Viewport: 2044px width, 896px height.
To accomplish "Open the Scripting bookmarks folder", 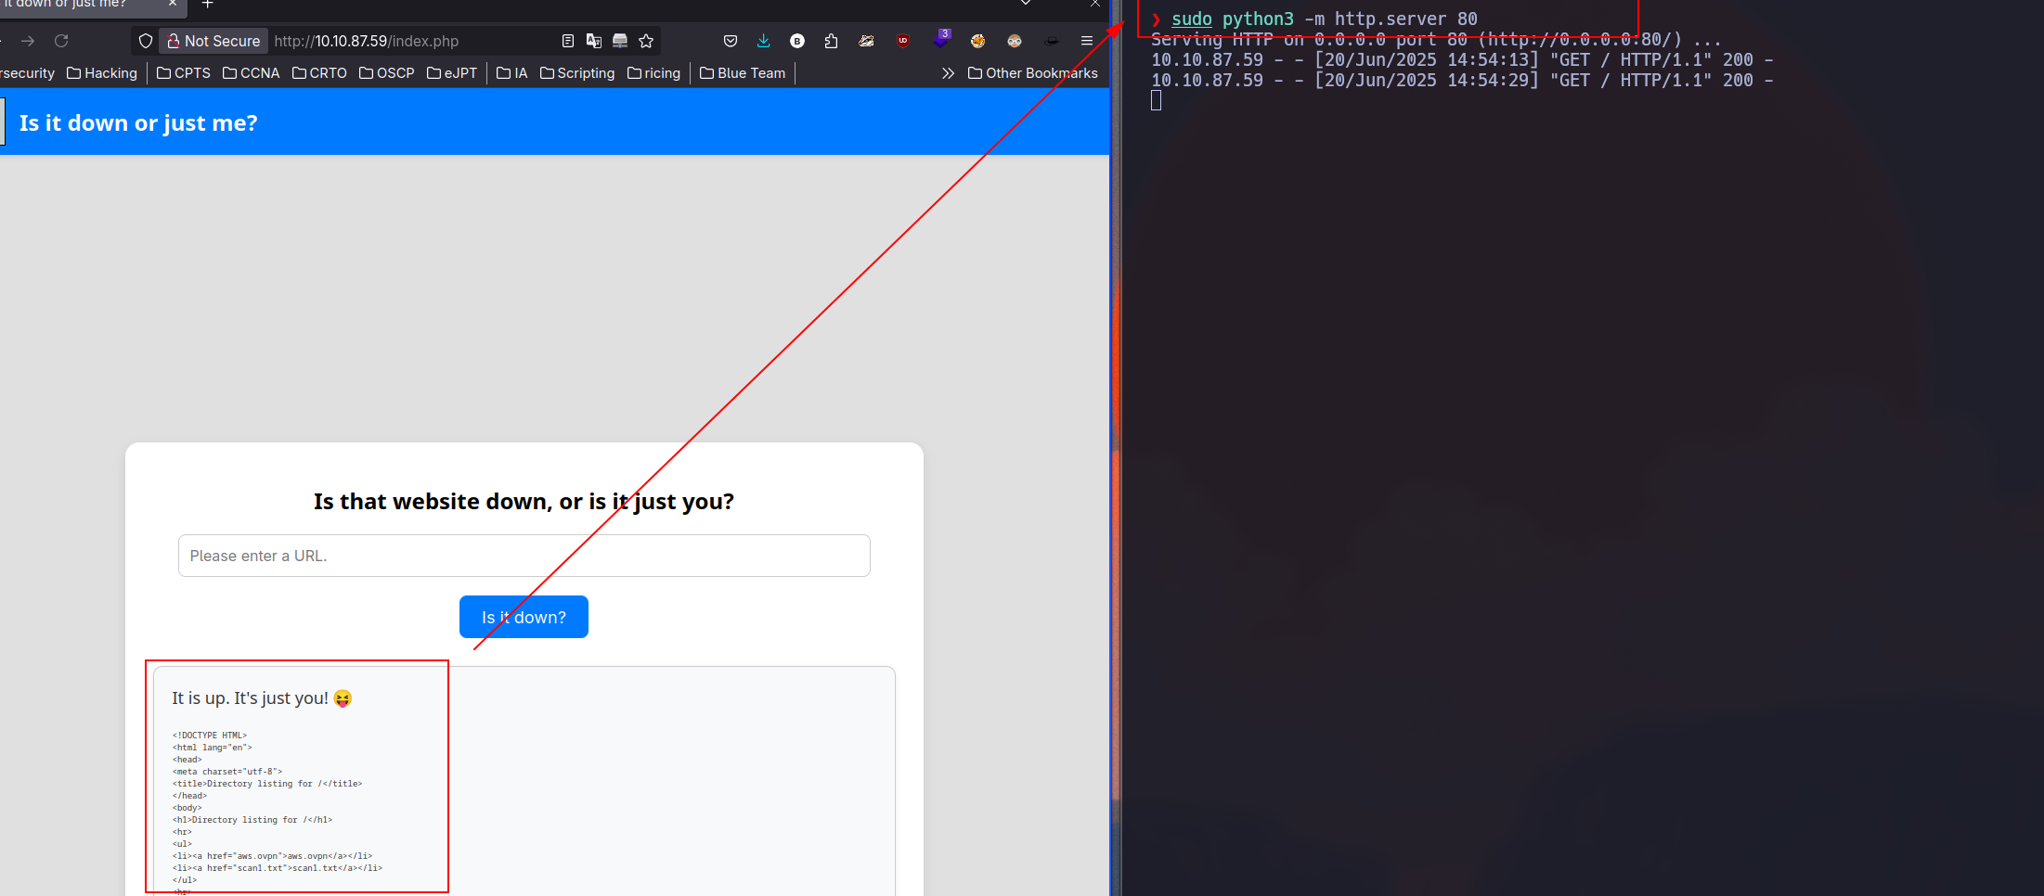I will tap(577, 73).
